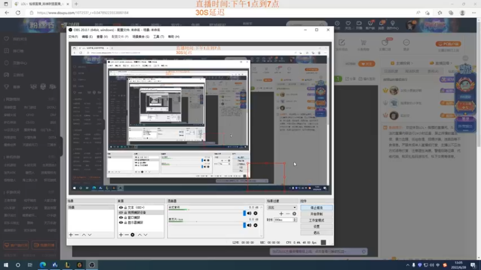Select 视频捕获设备 source row

pyautogui.click(x=141, y=212)
